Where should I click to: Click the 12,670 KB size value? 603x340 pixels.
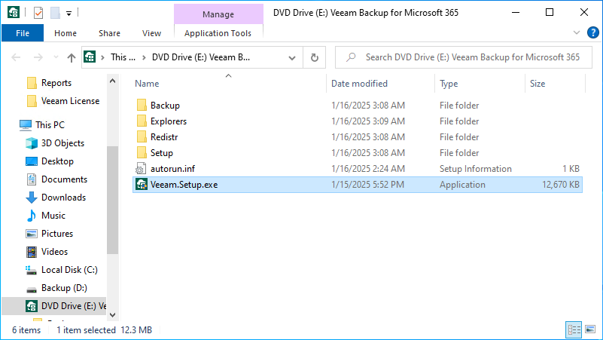(x=561, y=185)
